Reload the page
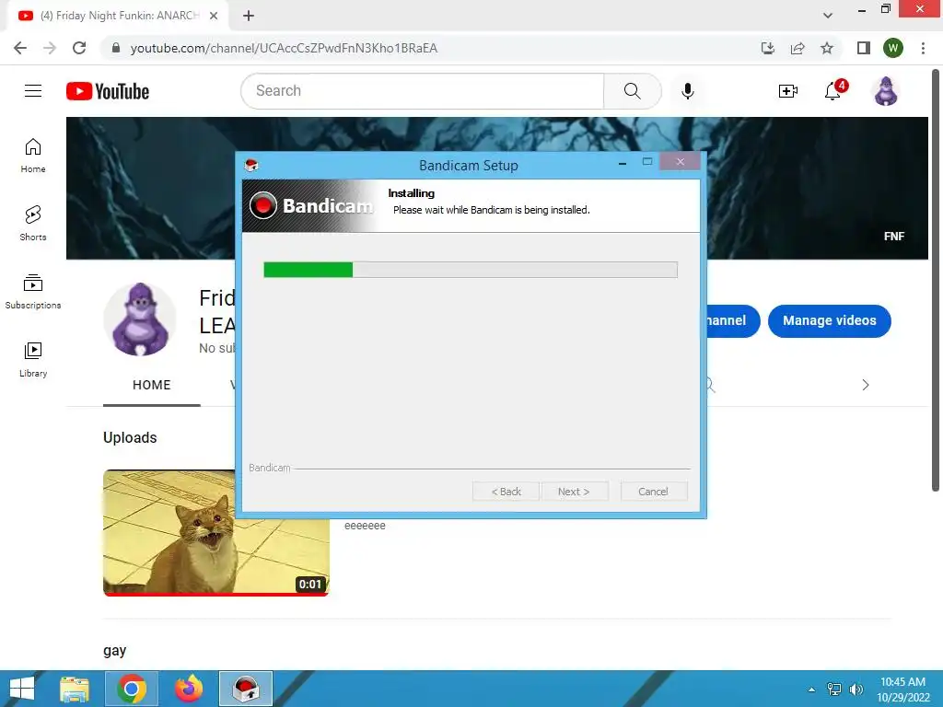 click(79, 48)
